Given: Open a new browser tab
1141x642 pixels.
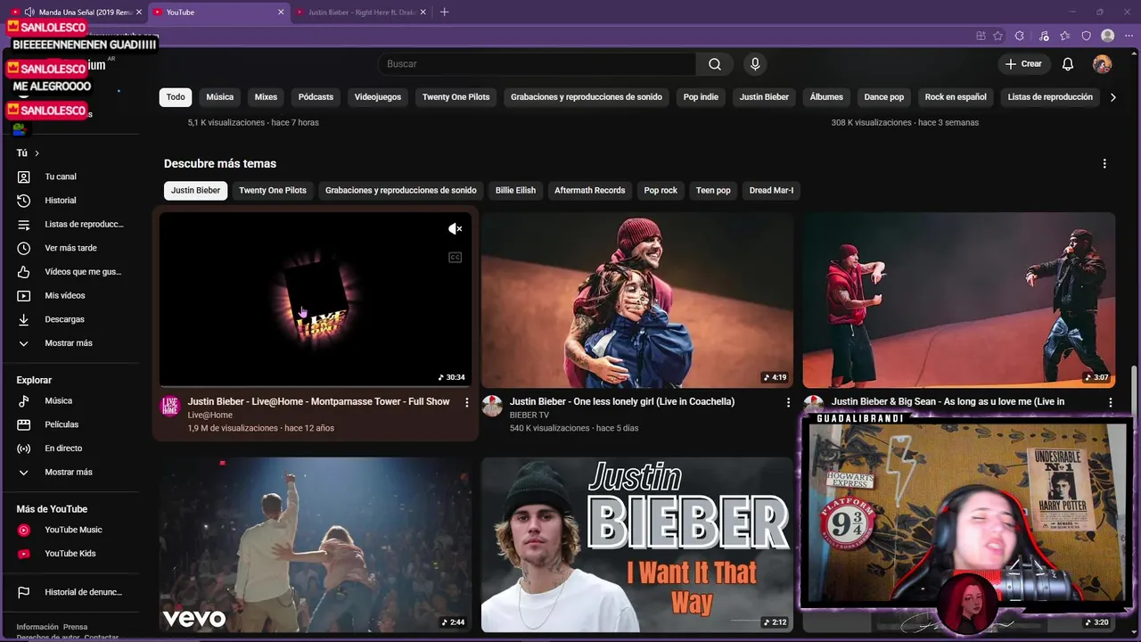Looking at the screenshot, I should [445, 12].
